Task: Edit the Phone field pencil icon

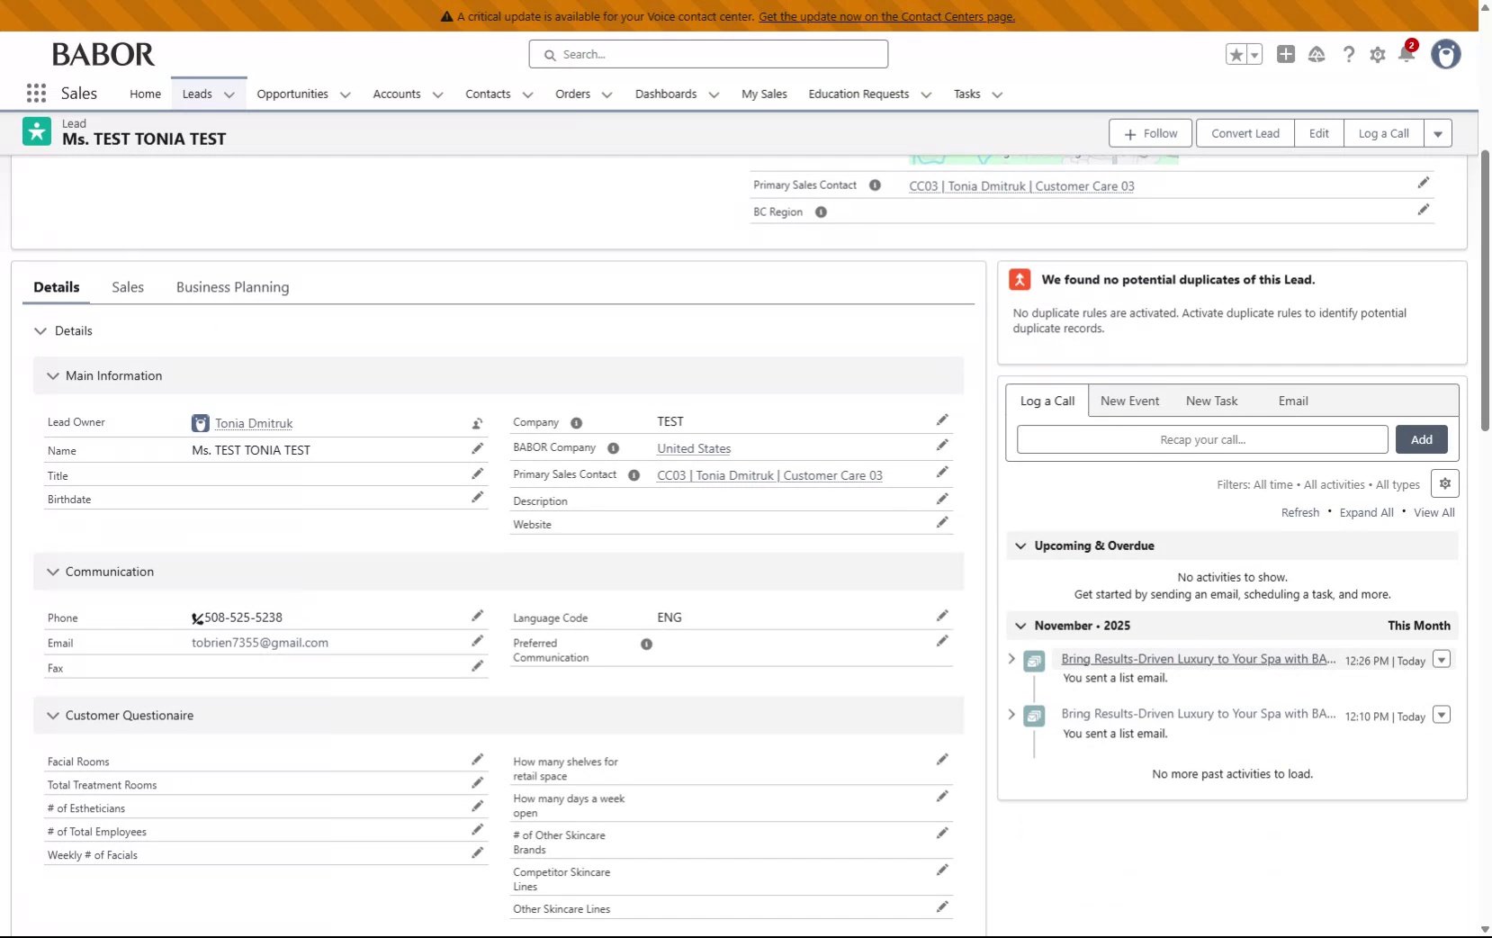Action: 476,617
